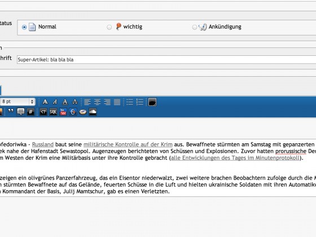Open the 8 pt font size dropdown
The image size is (316, 237).
coord(17,102)
